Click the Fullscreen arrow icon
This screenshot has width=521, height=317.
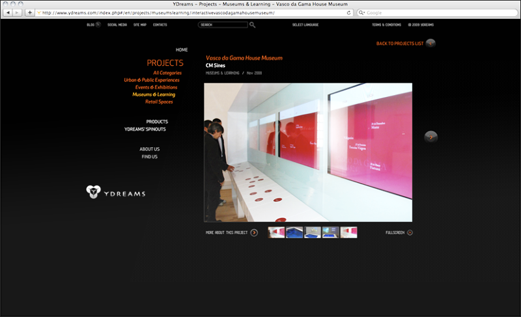tap(410, 232)
